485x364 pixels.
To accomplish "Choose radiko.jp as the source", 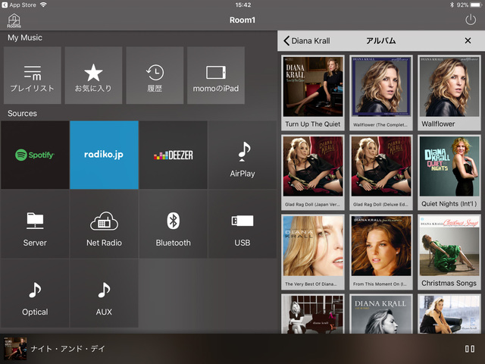I will (x=104, y=155).
